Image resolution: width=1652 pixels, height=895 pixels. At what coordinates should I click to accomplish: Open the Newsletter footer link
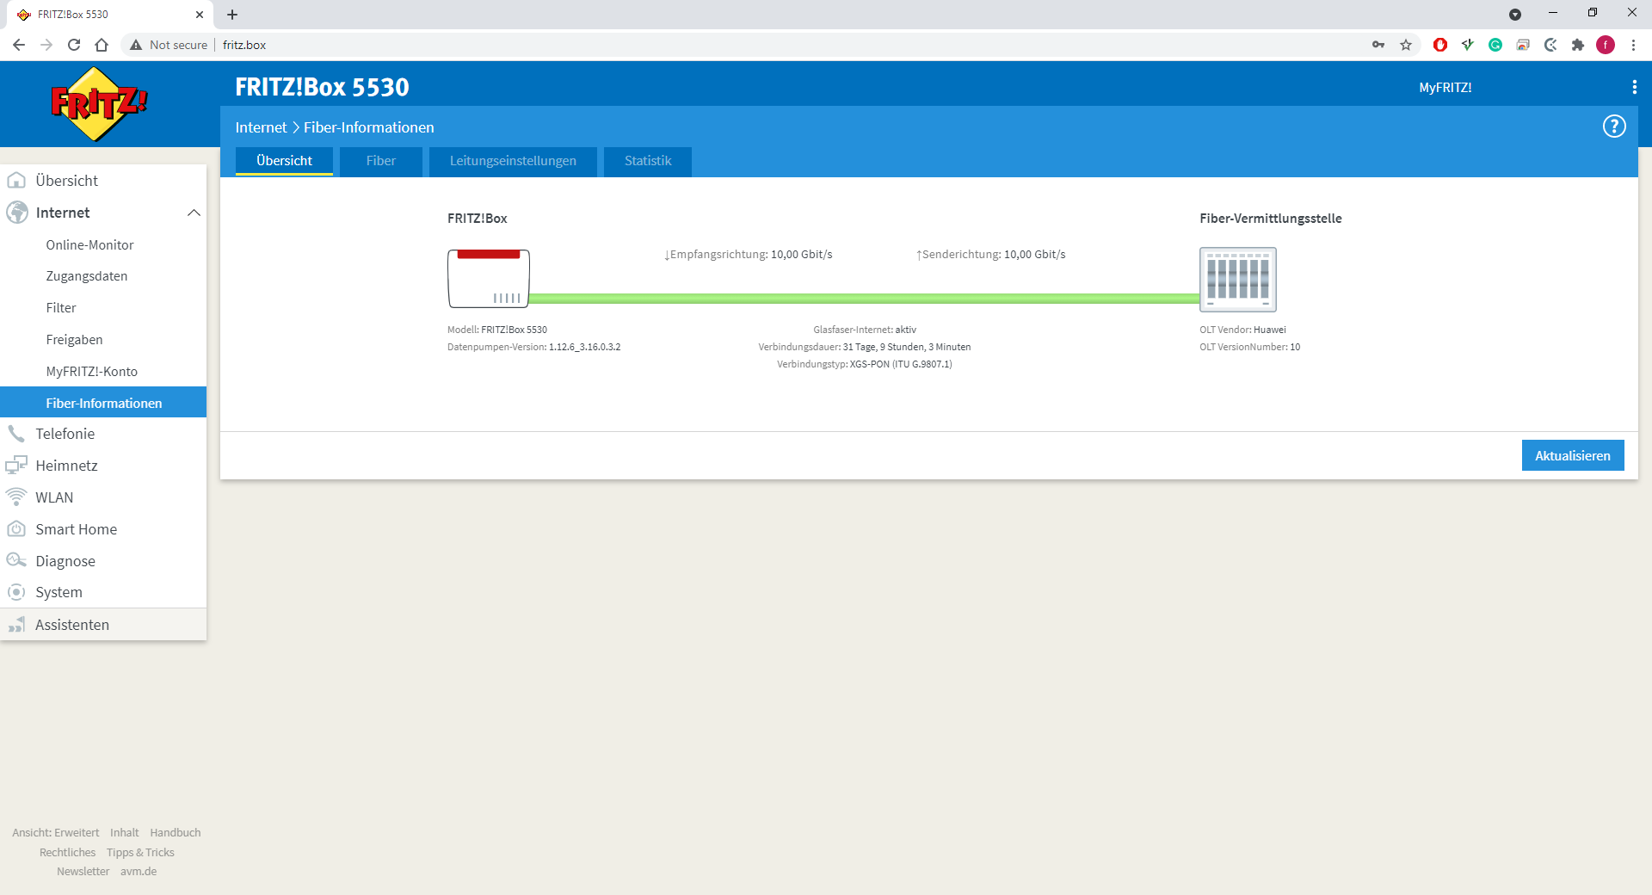click(x=83, y=872)
